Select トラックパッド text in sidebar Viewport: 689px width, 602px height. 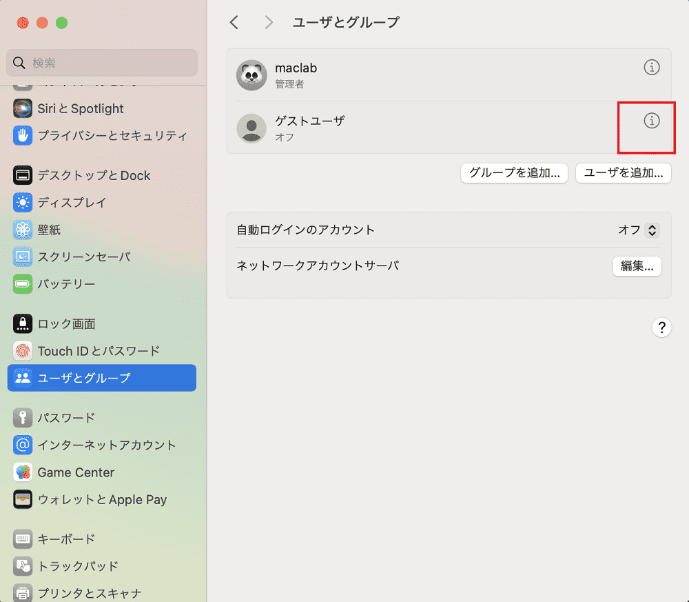78,566
